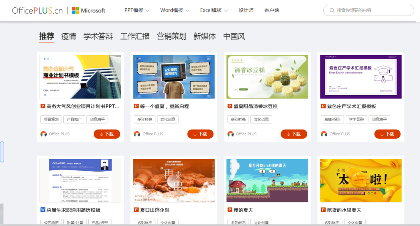
Task: Open title link 应届生求职通用简历模板
Action: click(73, 210)
